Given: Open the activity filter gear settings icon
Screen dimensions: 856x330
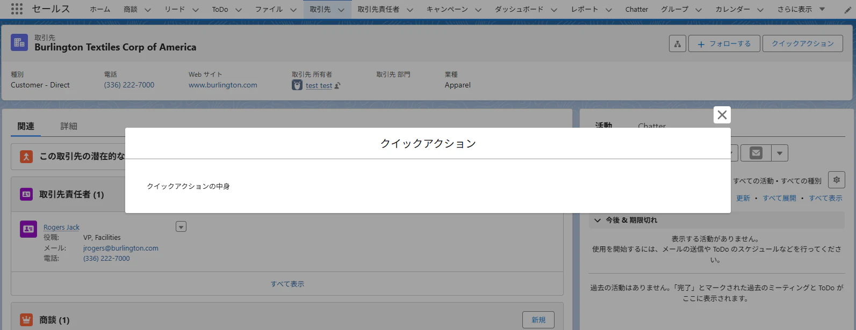Looking at the screenshot, I should tap(837, 180).
